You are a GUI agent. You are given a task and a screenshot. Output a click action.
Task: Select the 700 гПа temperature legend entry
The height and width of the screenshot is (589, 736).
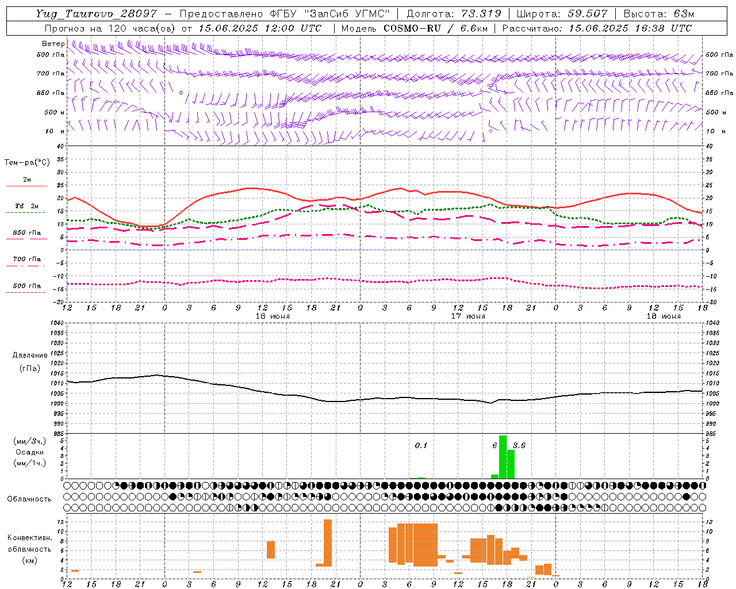tap(27, 259)
